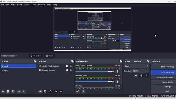The width and height of the screenshot is (176, 99).
Task: Adjust Desktop Audio volume slider
Action: [93, 81]
